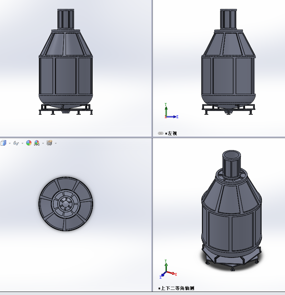Click the Apply Scene icon

37,143
